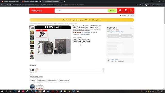Select the third product thumbnail
Image resolution: width=165 pixels, height=93 pixels.
pos(32,37)
